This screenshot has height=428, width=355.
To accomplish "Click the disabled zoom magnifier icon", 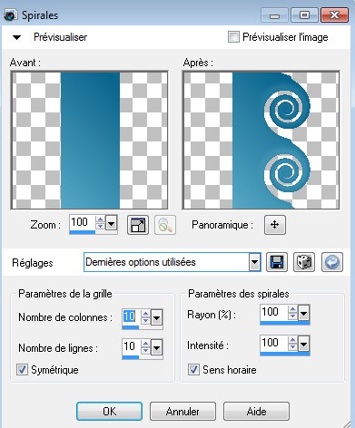I will tap(165, 225).
